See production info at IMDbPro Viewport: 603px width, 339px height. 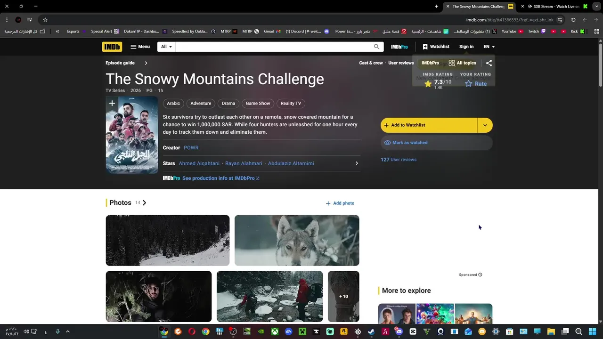pos(220,178)
